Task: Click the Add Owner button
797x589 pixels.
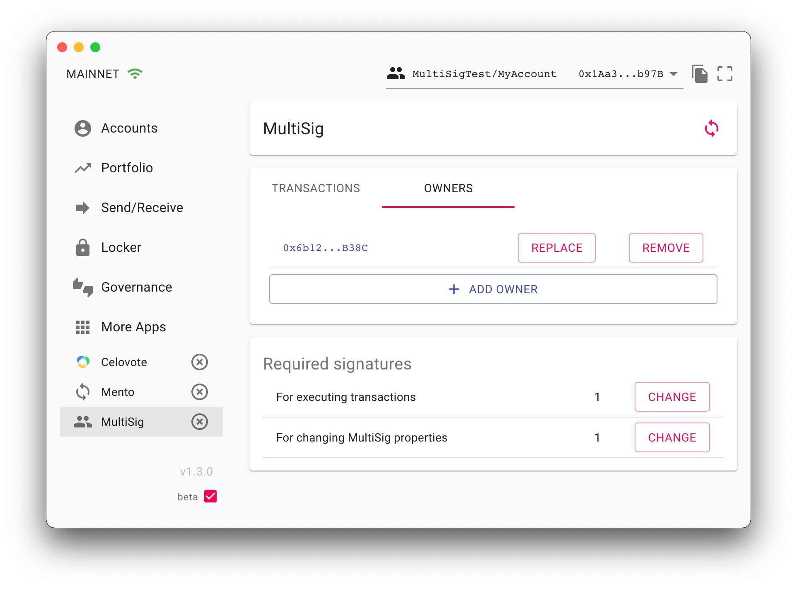Action: 493,289
